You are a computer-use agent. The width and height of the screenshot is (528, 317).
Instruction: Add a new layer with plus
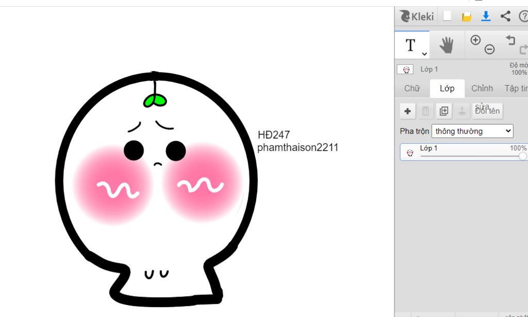pos(407,111)
